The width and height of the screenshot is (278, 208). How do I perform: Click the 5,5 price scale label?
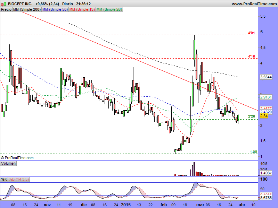pyautogui.click(x=263, y=16)
